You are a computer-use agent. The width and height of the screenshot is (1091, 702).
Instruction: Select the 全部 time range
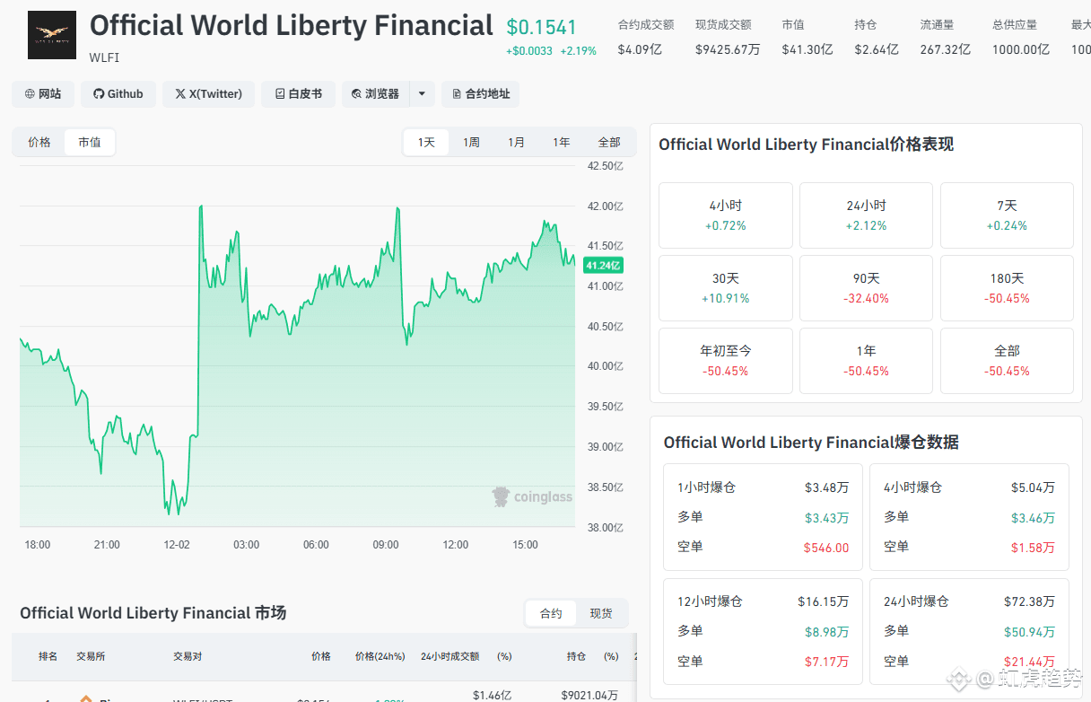click(x=608, y=143)
